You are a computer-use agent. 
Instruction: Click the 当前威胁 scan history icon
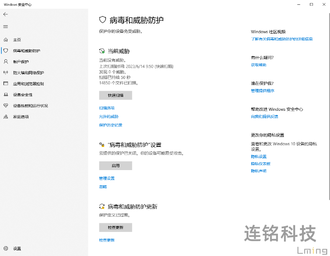point(102,51)
